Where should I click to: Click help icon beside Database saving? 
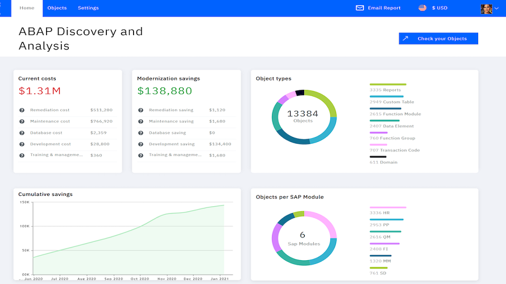(x=140, y=133)
